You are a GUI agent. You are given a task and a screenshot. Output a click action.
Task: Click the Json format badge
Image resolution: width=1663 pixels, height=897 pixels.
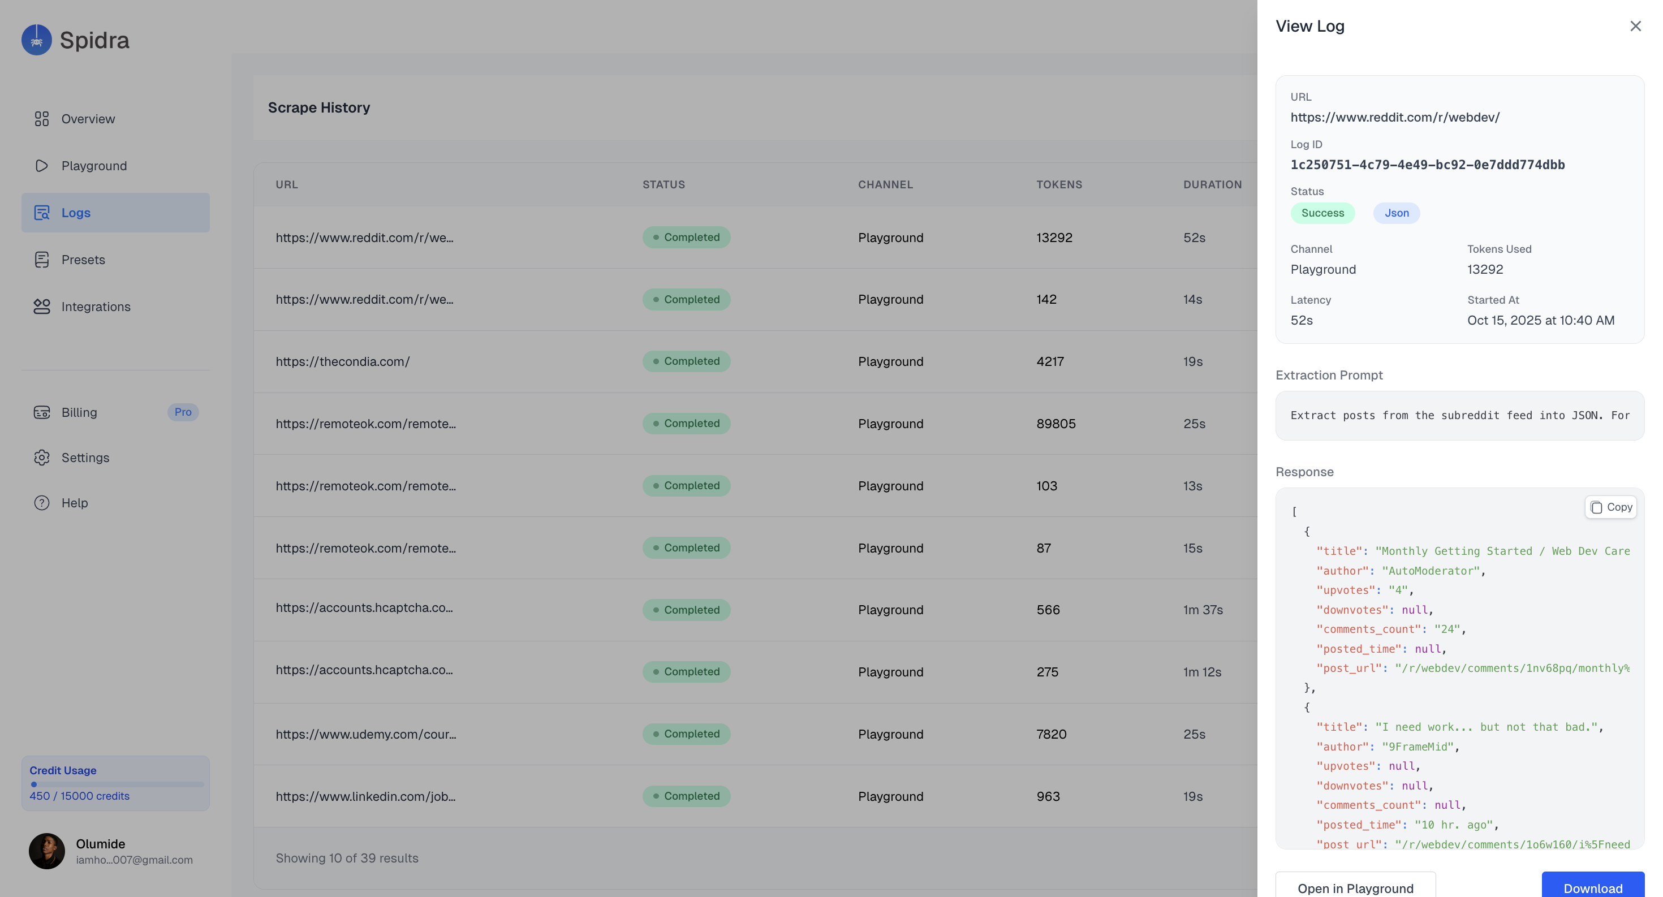[x=1396, y=213]
